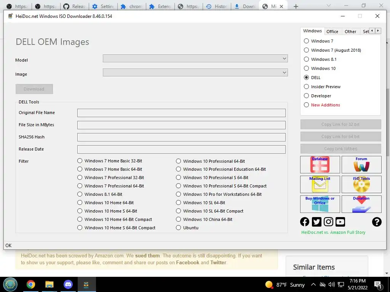Open the HeiDoc ISO Downloader taskbar icon

[86, 284]
